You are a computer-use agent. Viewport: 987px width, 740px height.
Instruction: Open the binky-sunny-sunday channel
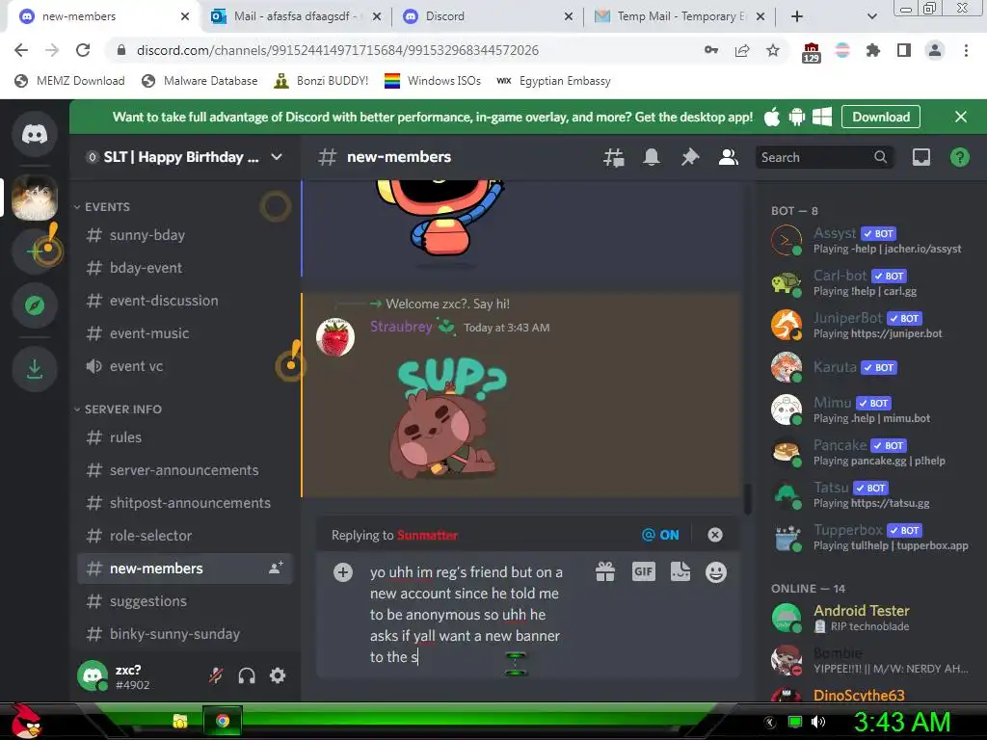[x=184, y=634]
